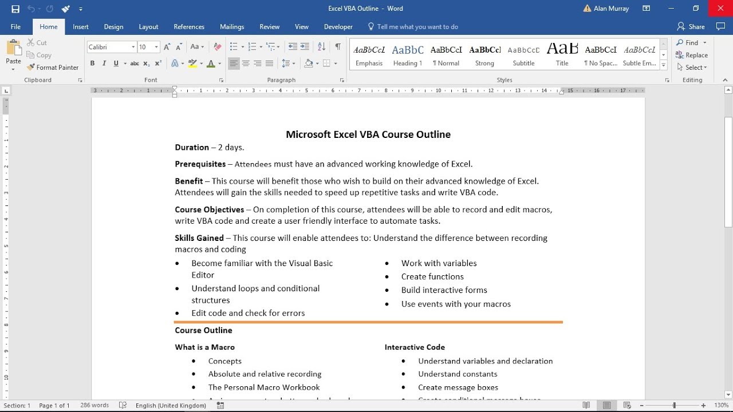Toggle show/hide paragraph marks

(338, 47)
